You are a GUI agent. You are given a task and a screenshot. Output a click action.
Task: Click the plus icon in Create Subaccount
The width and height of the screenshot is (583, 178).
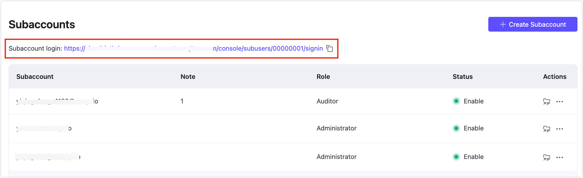[503, 24]
